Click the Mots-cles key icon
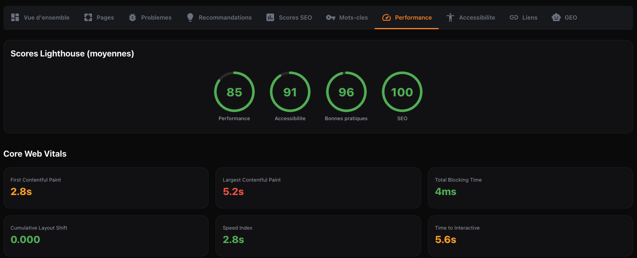The height and width of the screenshot is (258, 637). tap(331, 17)
